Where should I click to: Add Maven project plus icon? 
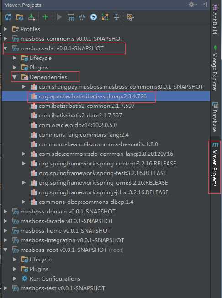[x=45, y=17]
